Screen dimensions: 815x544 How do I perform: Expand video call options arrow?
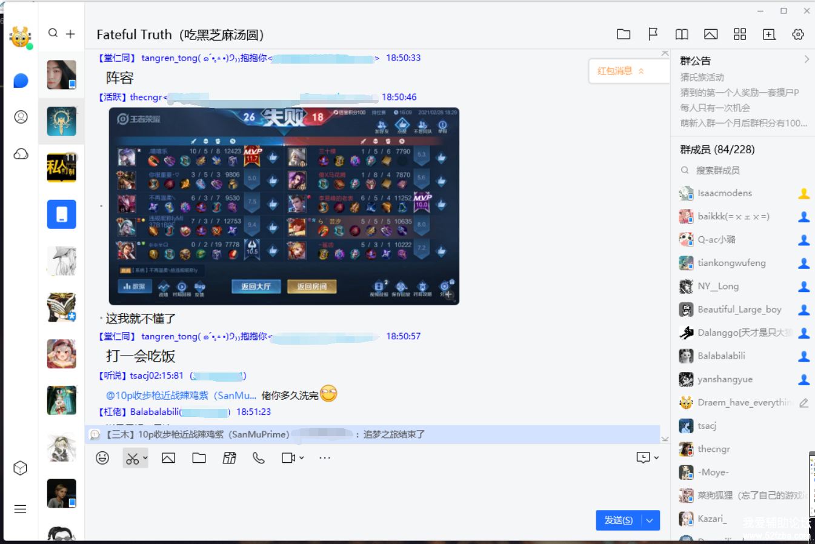[x=301, y=458]
